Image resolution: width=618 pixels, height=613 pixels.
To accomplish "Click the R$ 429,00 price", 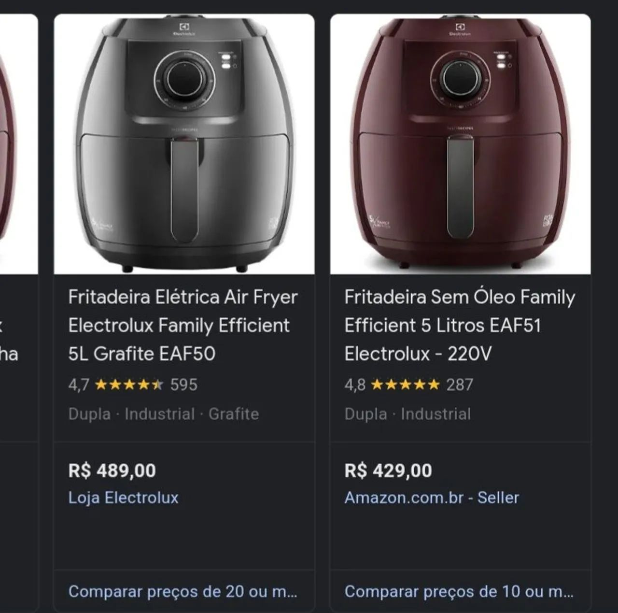I will [x=389, y=470].
